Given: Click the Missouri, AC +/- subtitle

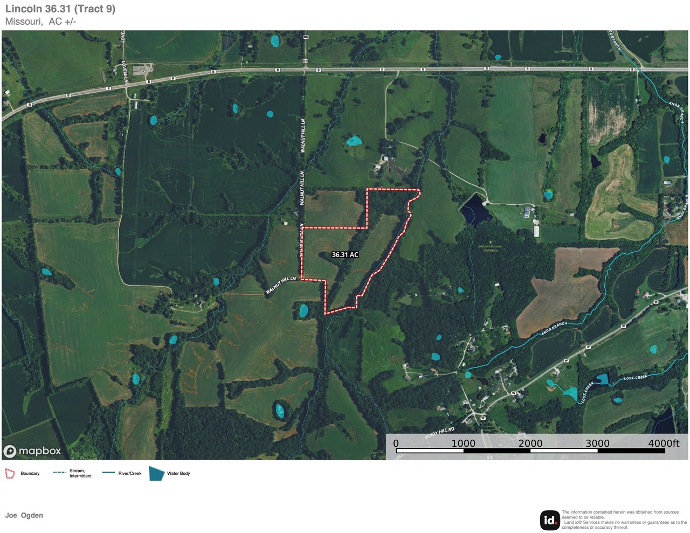Looking at the screenshot, I should [40, 22].
